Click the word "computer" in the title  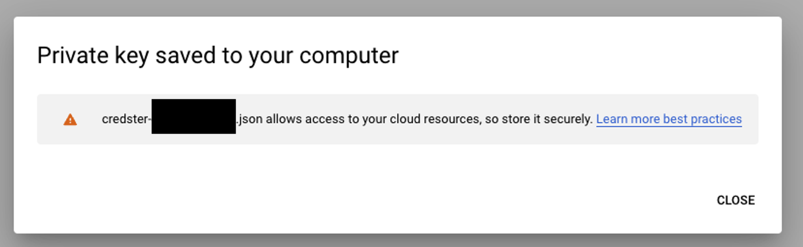349,55
